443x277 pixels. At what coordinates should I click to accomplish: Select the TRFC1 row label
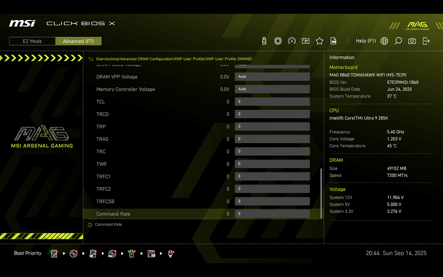[x=103, y=177]
